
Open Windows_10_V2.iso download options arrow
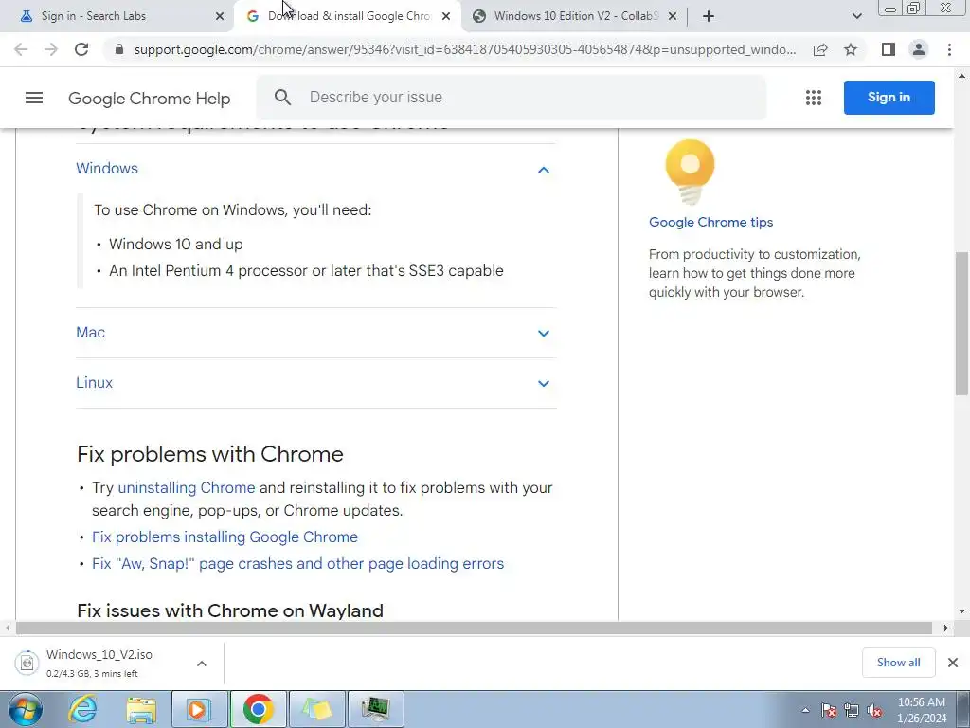pos(202,664)
